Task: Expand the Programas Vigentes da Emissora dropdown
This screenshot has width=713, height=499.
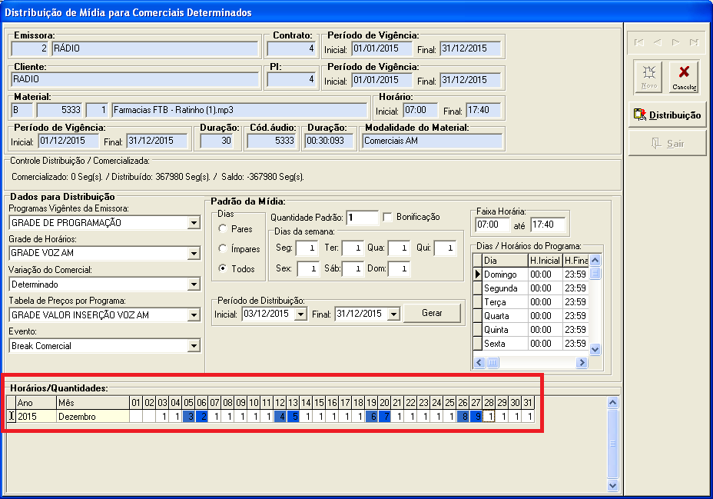Action: pos(193,223)
